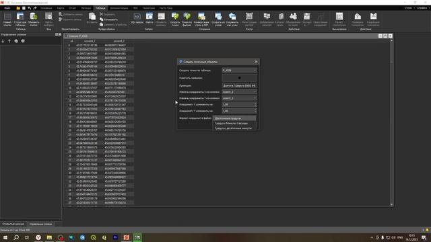Click Обновить список icon
The image size is (431, 242).
[x=33, y=19]
